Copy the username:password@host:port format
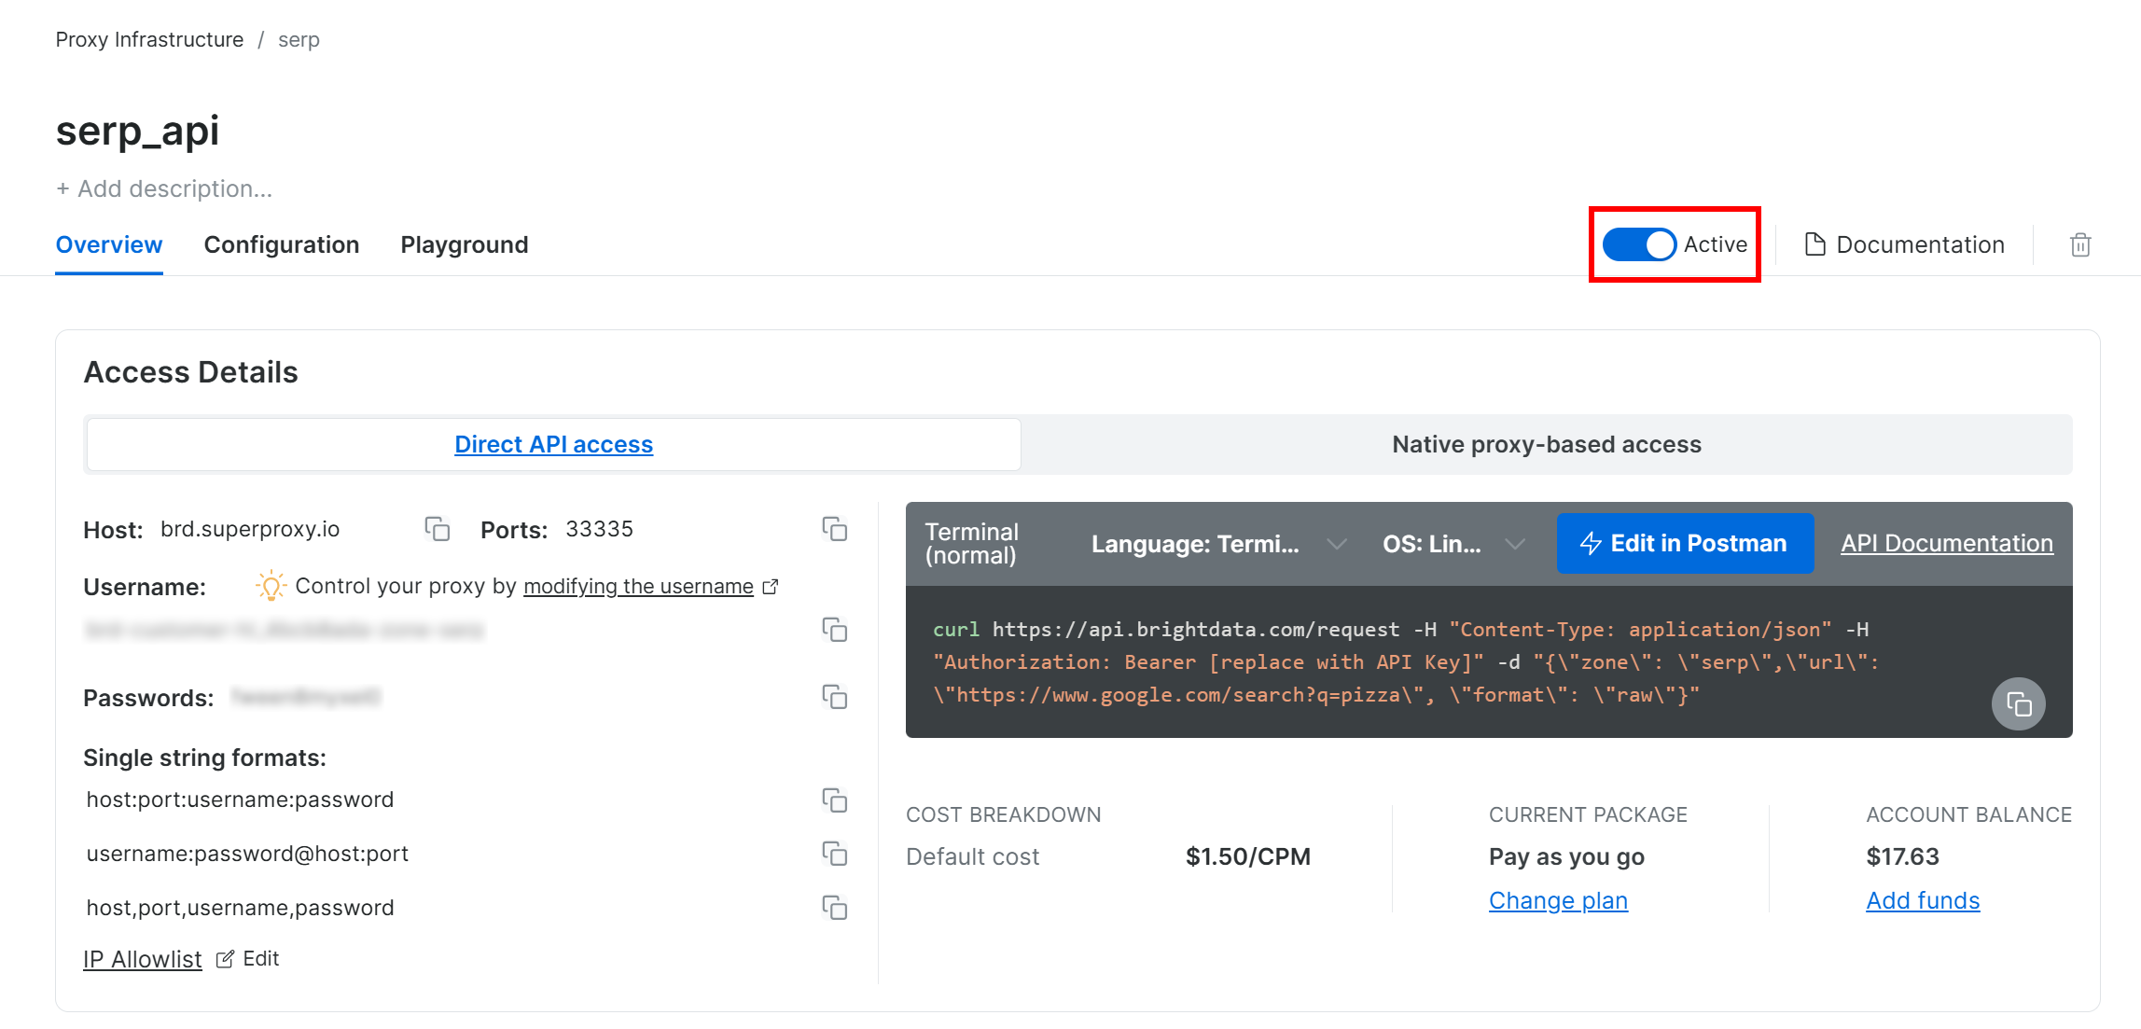 pos(836,854)
